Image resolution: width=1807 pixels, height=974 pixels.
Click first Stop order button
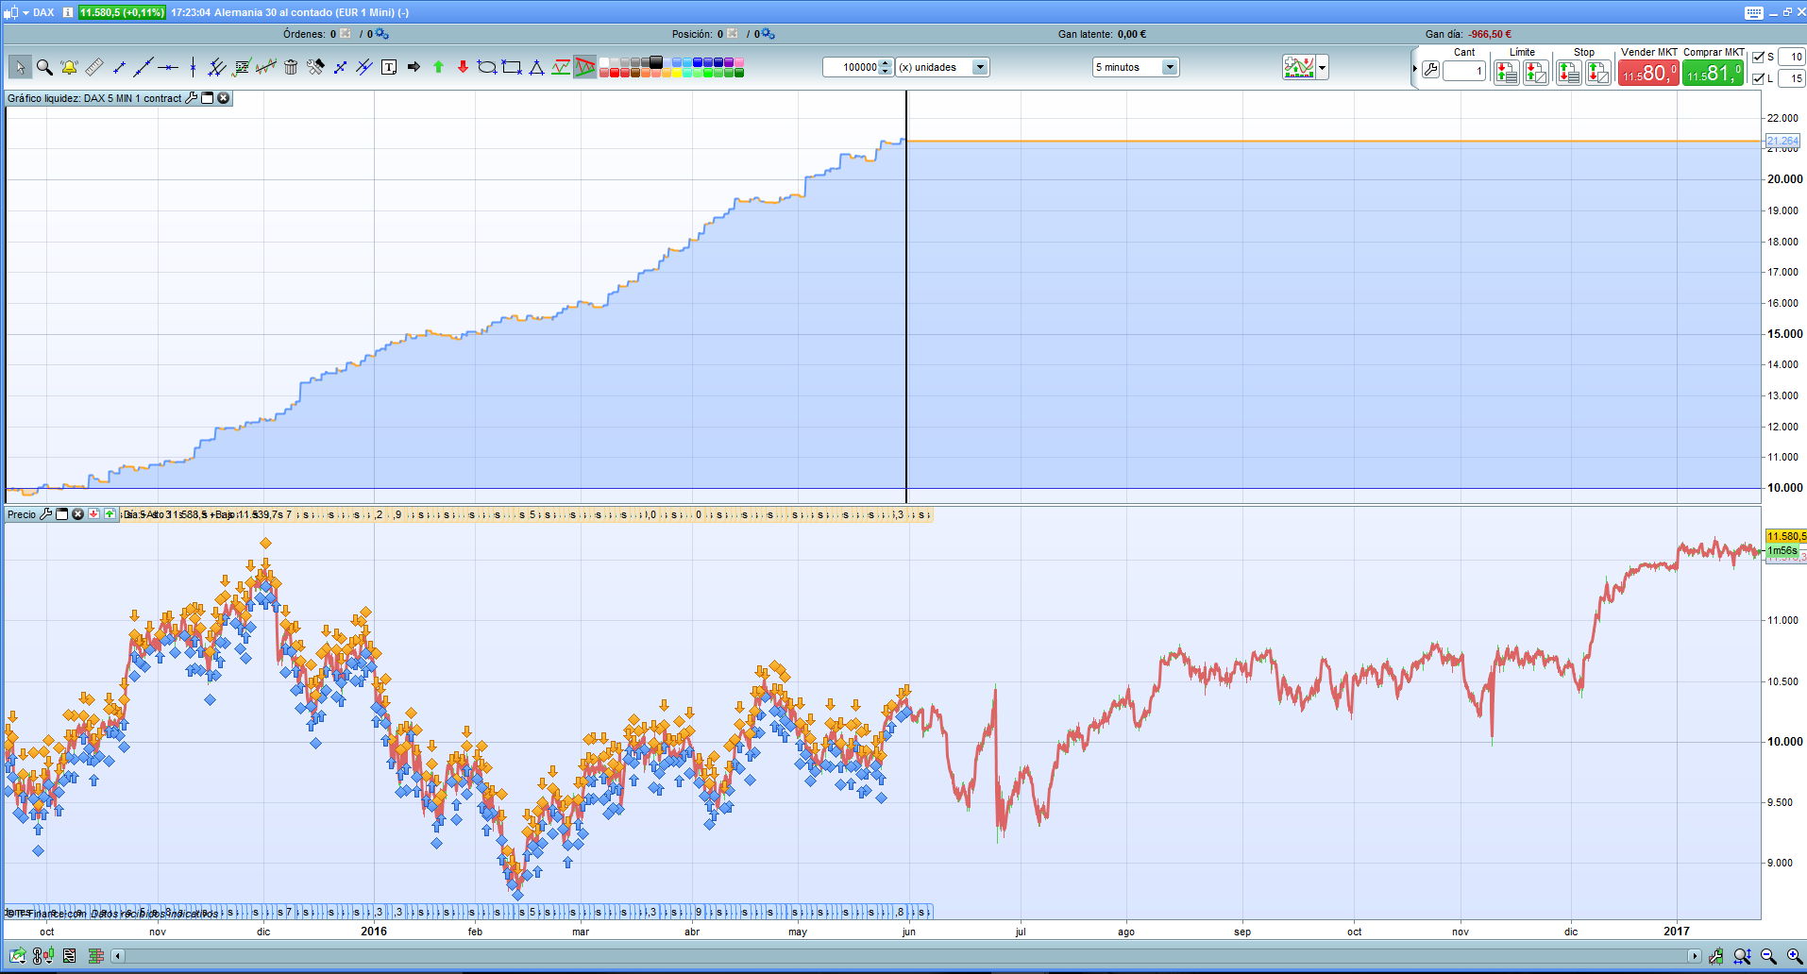(x=1569, y=72)
